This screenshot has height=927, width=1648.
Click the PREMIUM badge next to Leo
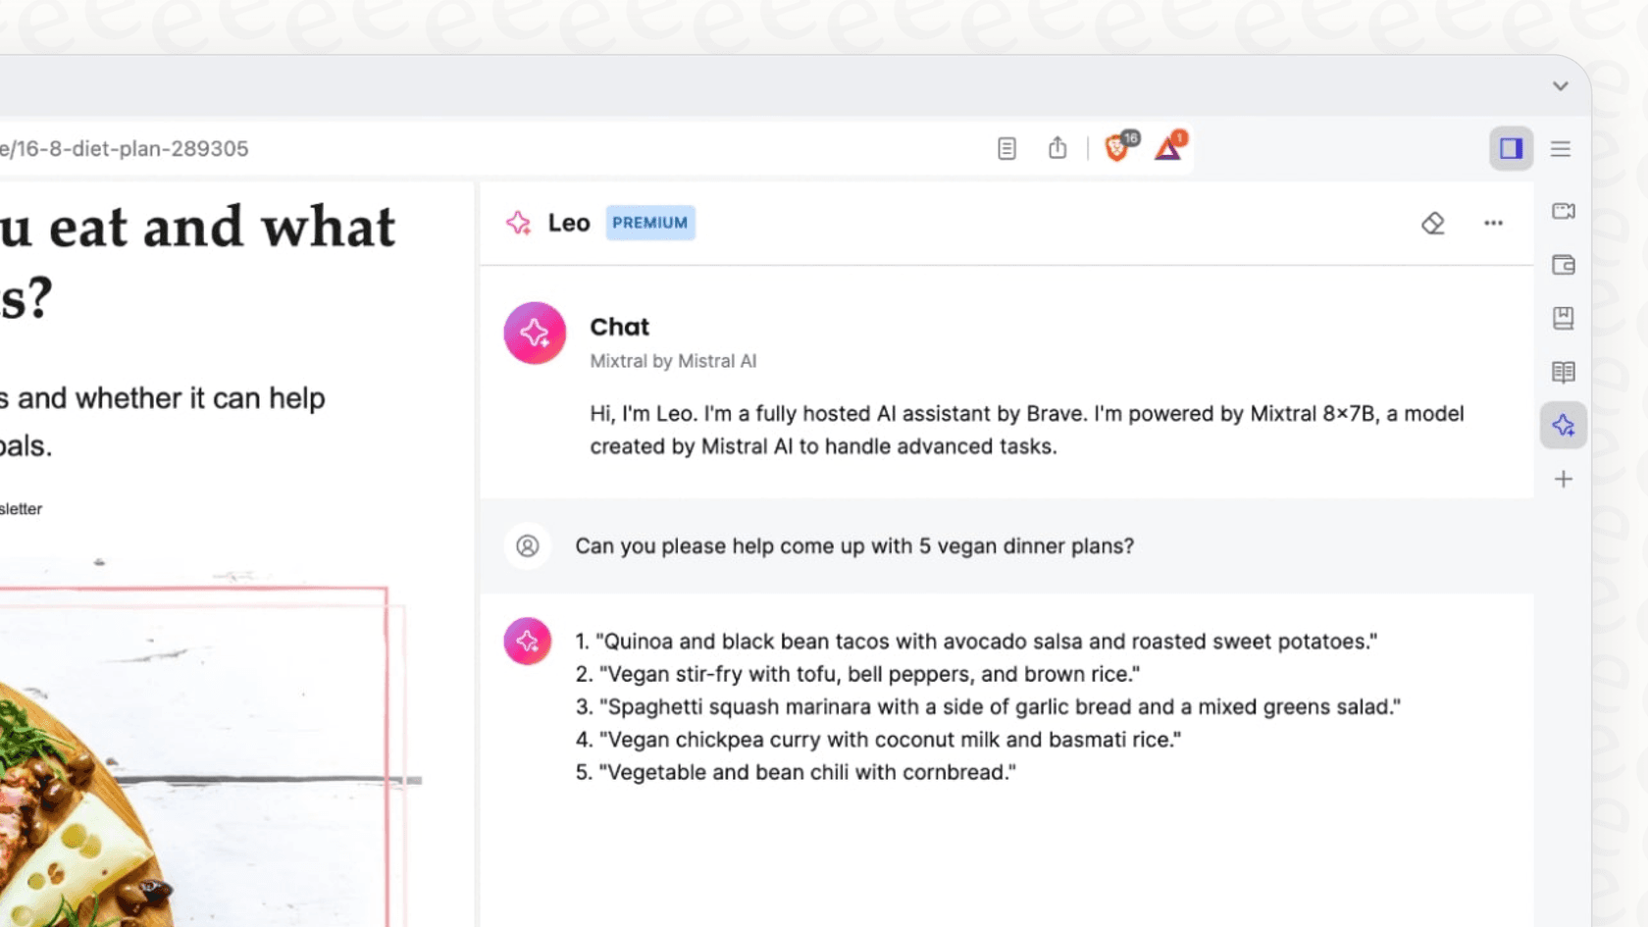pyautogui.click(x=649, y=223)
